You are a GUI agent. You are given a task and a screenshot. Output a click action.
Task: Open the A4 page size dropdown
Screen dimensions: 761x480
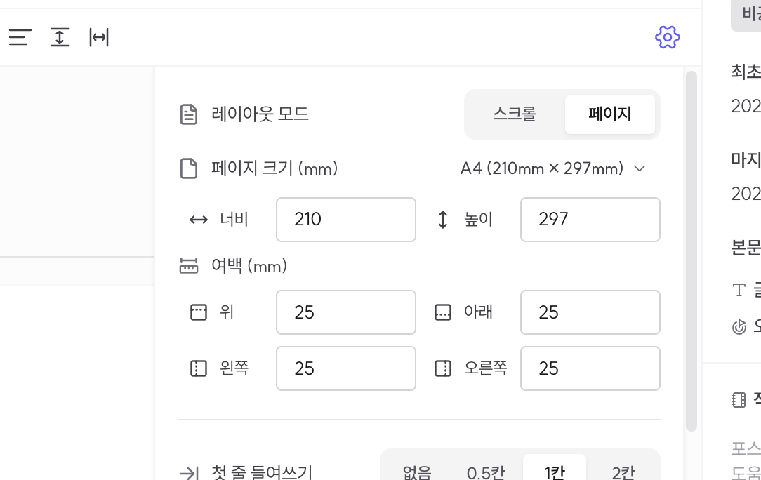click(555, 168)
